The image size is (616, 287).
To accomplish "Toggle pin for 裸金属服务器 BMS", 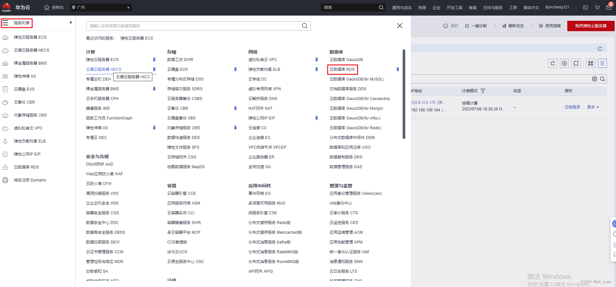I will tap(154, 89).
